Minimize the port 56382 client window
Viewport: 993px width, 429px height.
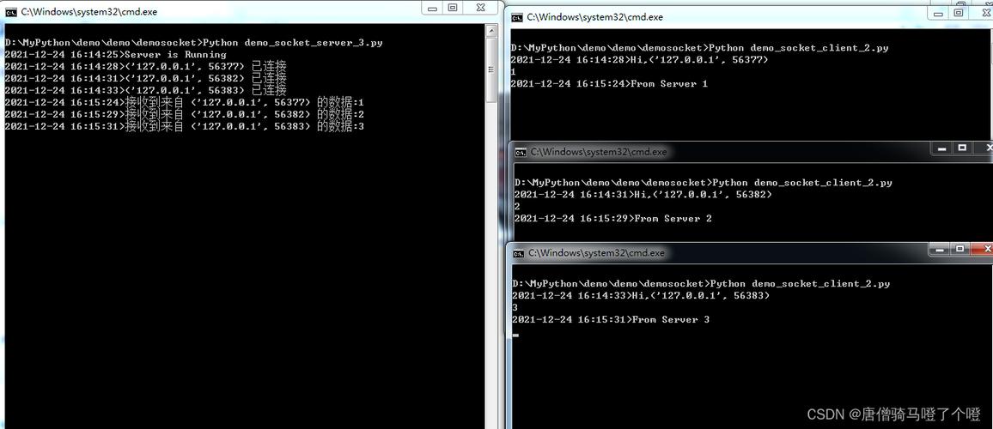click(941, 148)
